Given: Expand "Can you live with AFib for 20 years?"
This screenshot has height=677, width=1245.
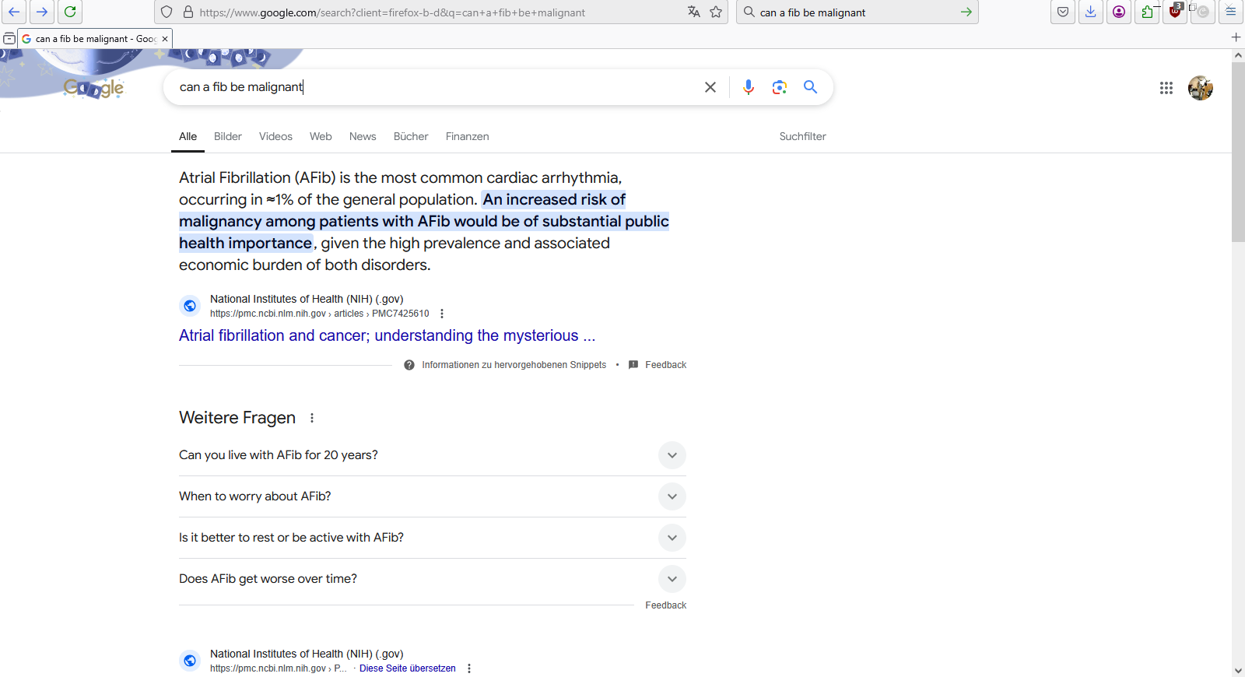Looking at the screenshot, I should tap(672, 455).
